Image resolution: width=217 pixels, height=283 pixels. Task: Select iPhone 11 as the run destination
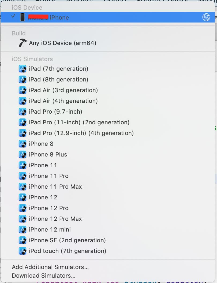tap(43, 165)
